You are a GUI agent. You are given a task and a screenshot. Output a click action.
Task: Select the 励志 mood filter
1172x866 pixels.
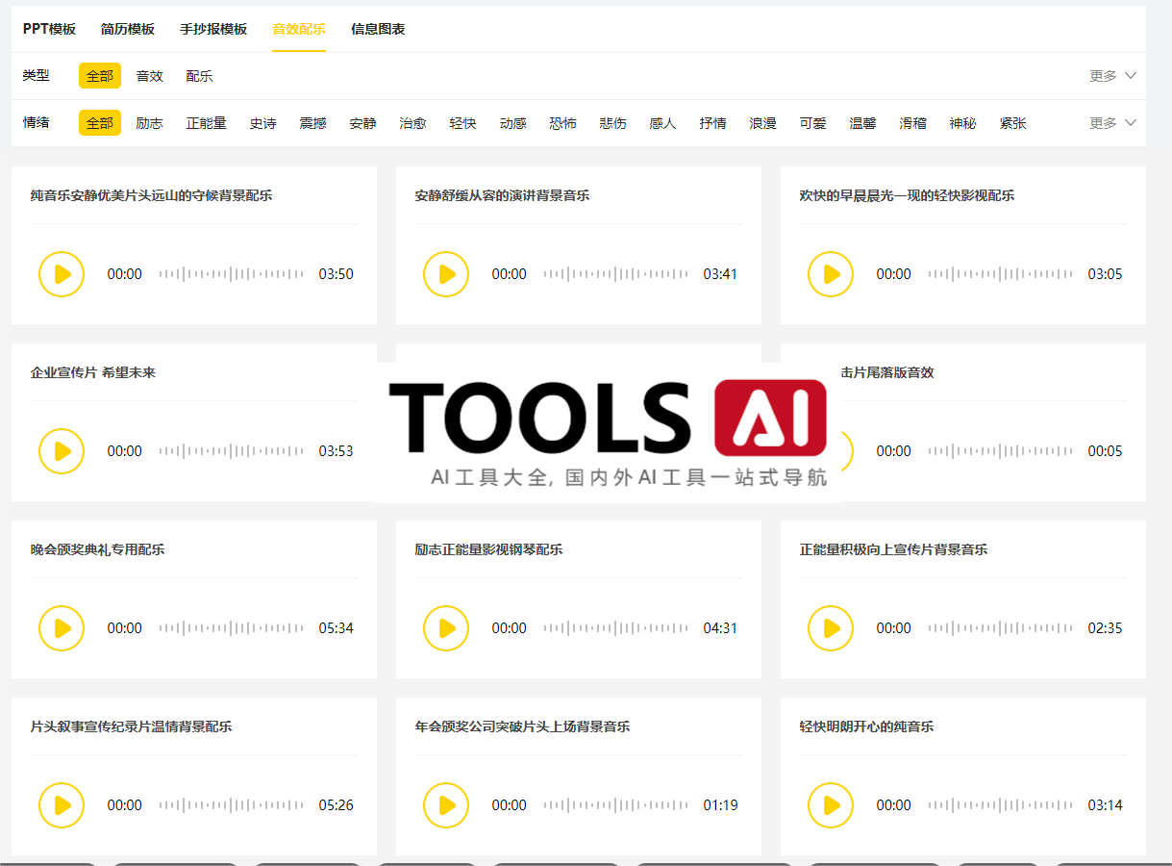pos(149,123)
